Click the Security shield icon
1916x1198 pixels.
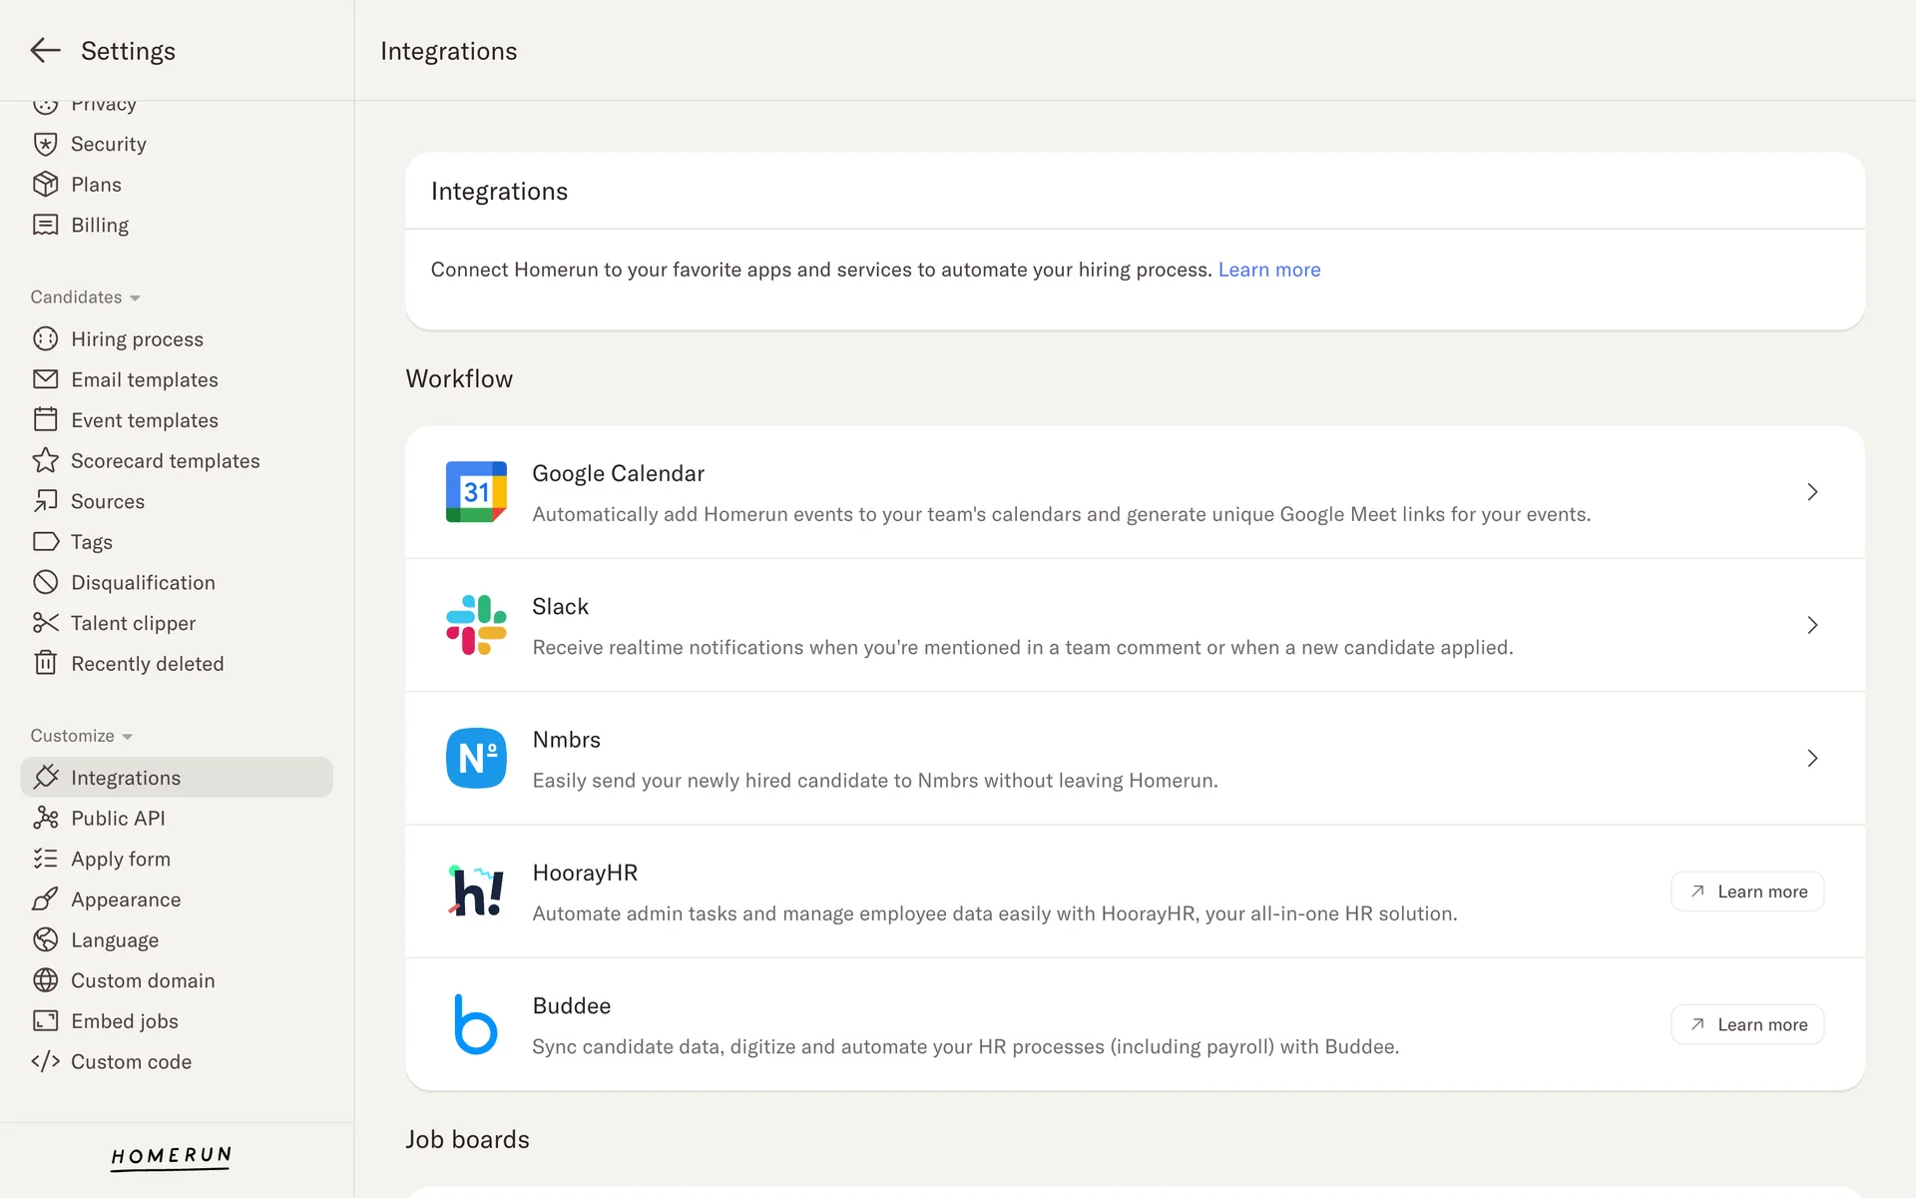[x=45, y=144]
